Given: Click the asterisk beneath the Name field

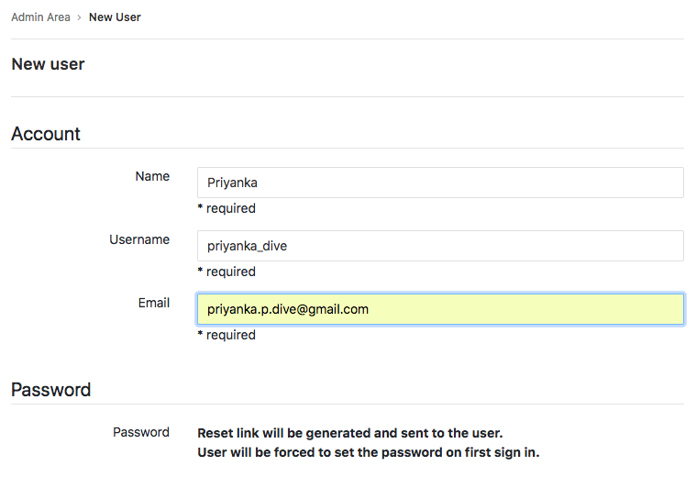Looking at the screenshot, I should click(200, 207).
